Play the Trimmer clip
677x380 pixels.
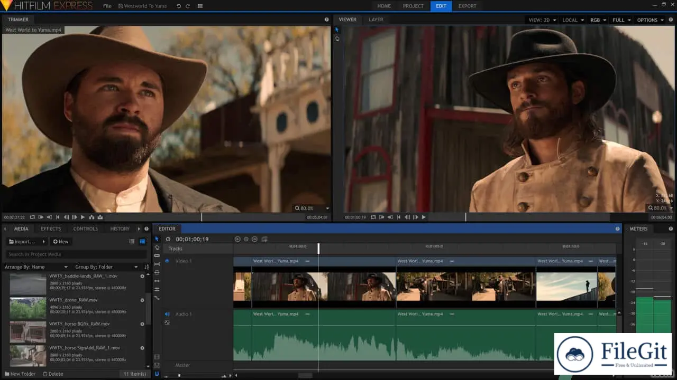[83, 217]
